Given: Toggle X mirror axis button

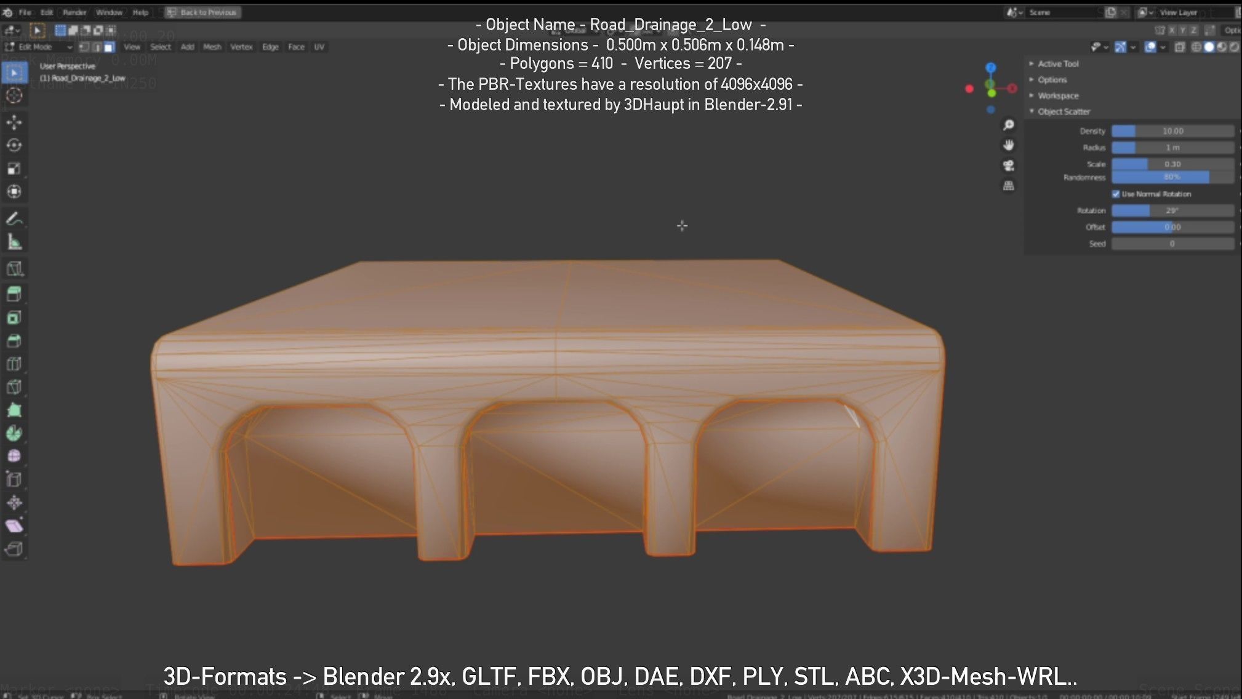Looking at the screenshot, I should 1172,30.
